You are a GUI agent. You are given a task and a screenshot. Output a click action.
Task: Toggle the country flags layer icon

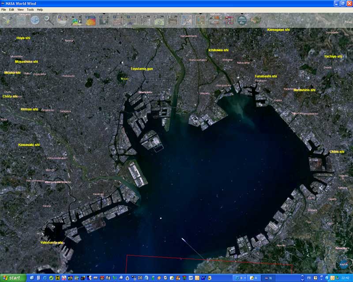point(228,20)
